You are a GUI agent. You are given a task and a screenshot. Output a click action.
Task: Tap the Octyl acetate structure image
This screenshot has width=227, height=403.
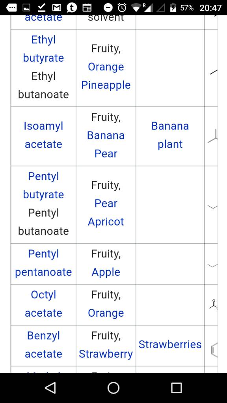coord(213,305)
